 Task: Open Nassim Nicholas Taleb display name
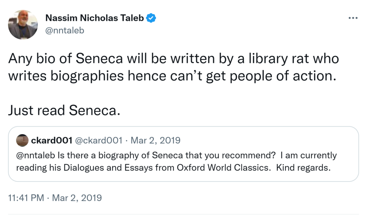point(95,17)
